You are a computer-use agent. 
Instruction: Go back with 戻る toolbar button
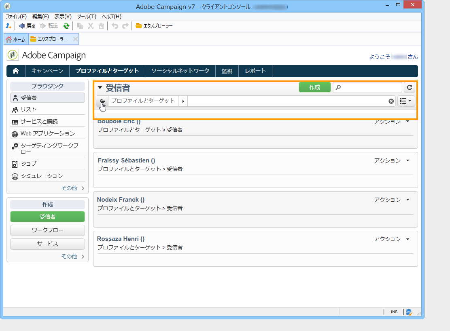(x=27, y=26)
